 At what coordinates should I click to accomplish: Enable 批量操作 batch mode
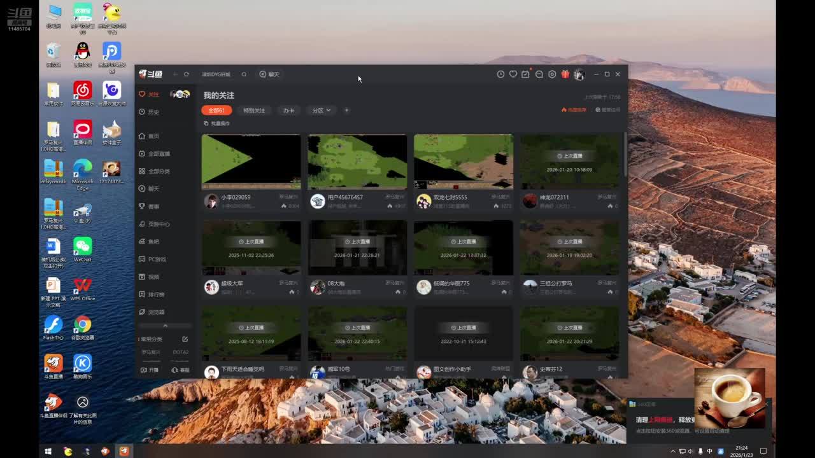coord(216,123)
